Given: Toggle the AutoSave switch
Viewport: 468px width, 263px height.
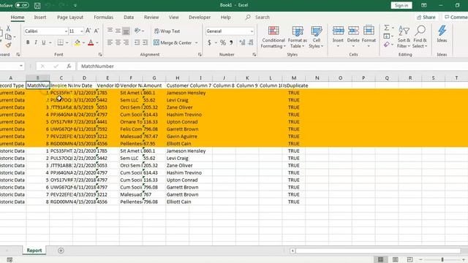Looking at the screenshot, I should pyautogui.click(x=22, y=5).
